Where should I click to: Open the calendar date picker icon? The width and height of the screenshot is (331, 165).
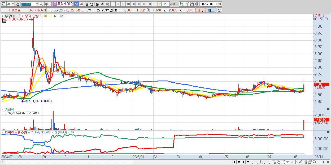[219, 4]
